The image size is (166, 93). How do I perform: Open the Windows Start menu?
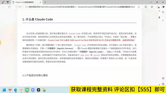point(4,90)
